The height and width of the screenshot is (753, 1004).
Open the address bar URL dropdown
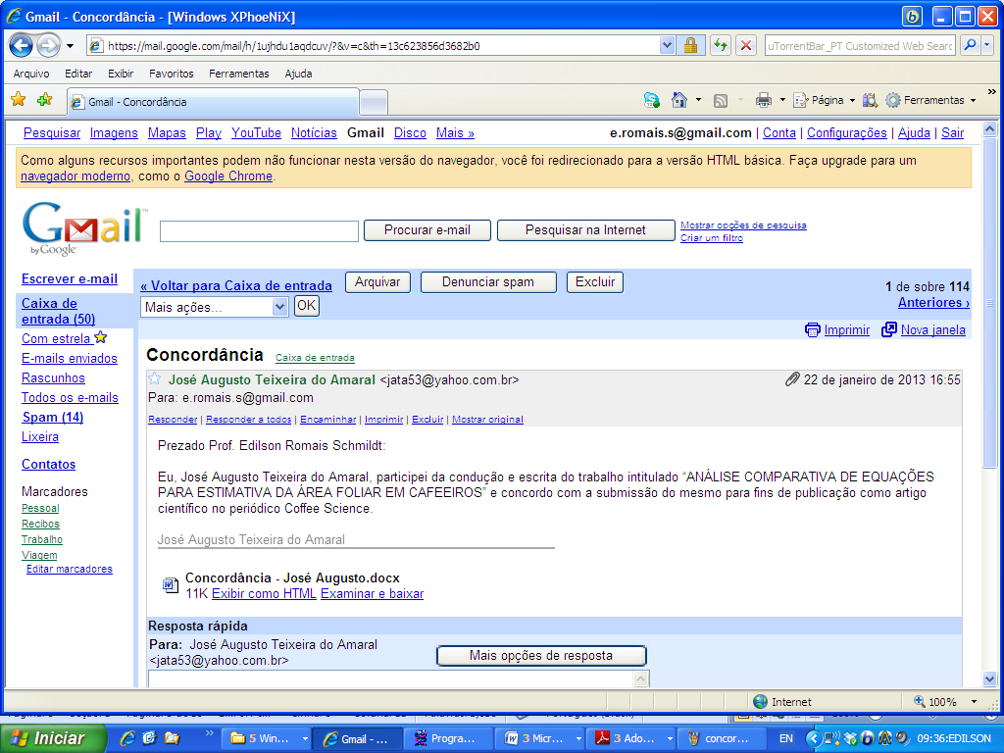[668, 45]
